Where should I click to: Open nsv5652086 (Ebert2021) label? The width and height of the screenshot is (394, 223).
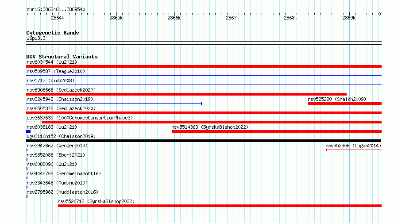56,155
